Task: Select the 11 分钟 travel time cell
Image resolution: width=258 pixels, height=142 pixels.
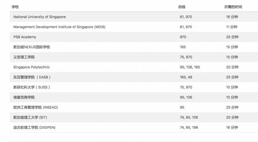Action: click(x=232, y=27)
